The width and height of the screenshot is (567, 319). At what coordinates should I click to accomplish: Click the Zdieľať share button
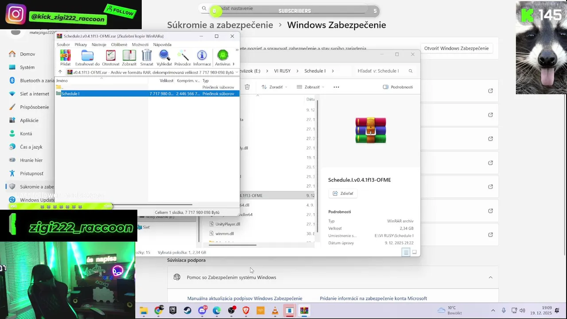point(343,193)
